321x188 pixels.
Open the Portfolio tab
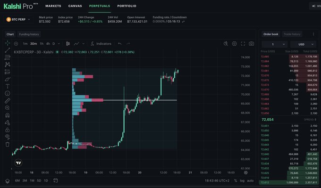(x=127, y=6)
